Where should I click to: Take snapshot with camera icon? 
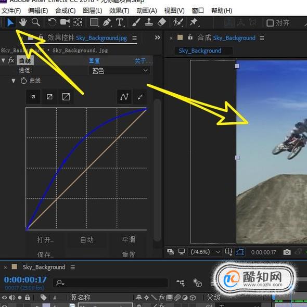[287, 252]
